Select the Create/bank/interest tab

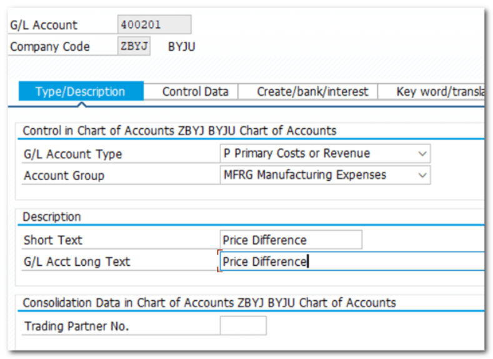[308, 91]
